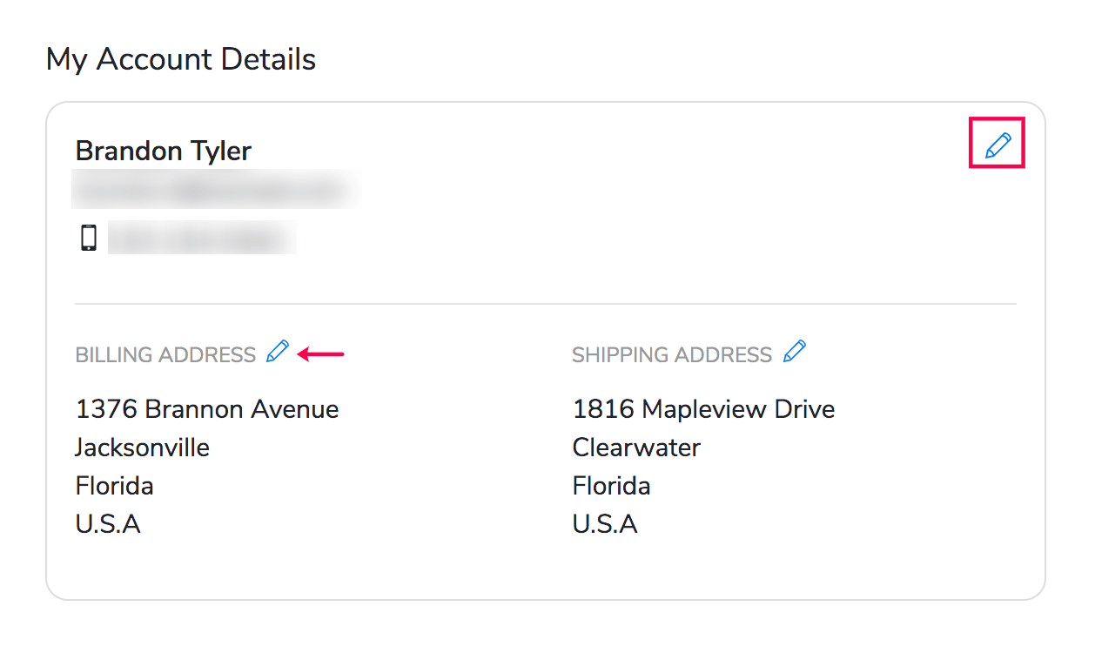Screen dimensions: 1095x653
Task: Click the SHIPPING ADDRESS label
Action: point(672,355)
